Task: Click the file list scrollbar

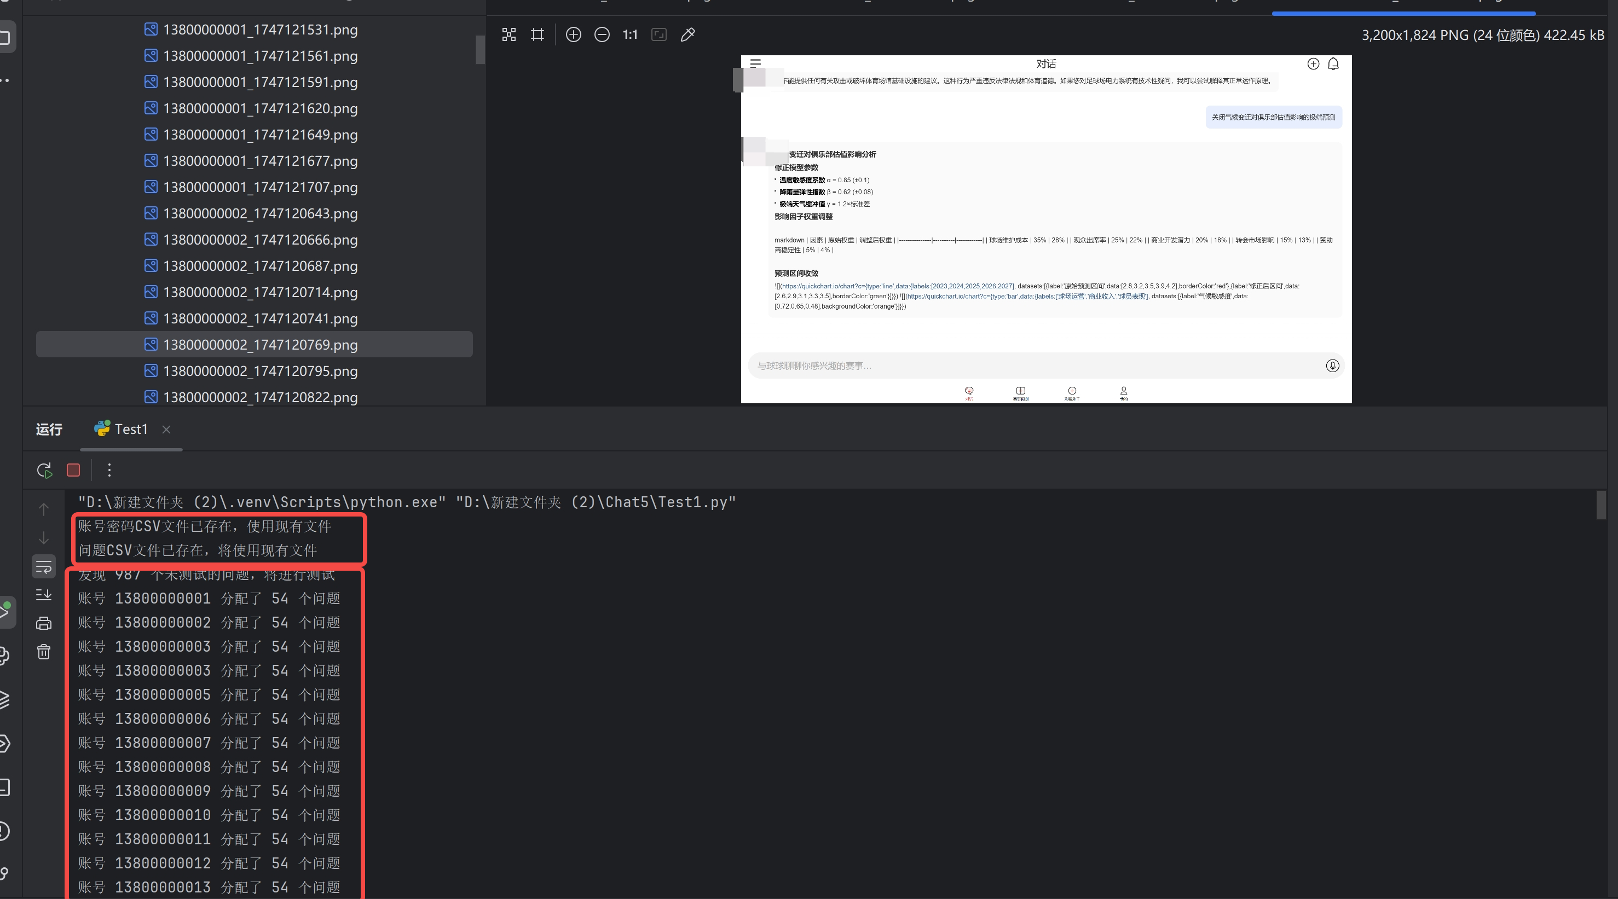Action: click(x=479, y=50)
